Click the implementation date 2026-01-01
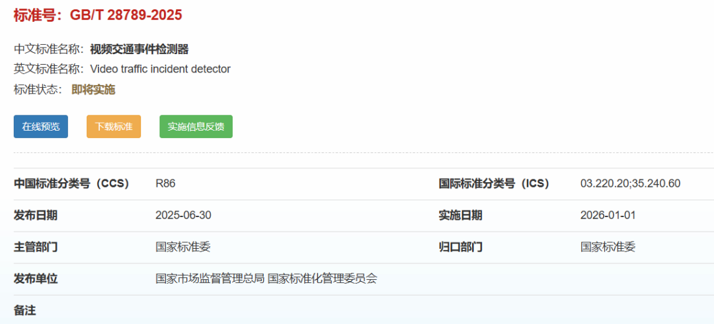The height and width of the screenshot is (324, 714). pos(608,215)
